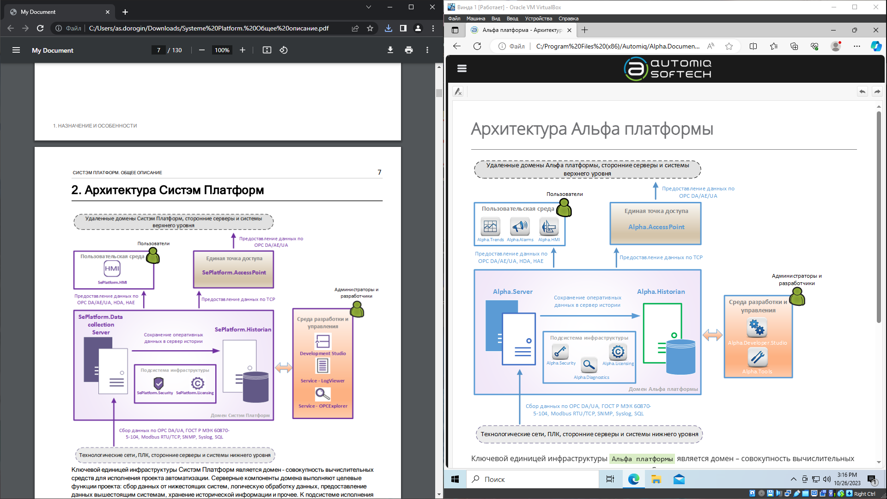This screenshot has width=887, height=499.
Task: Open the Copilot icon in Edge
Action: (x=876, y=46)
